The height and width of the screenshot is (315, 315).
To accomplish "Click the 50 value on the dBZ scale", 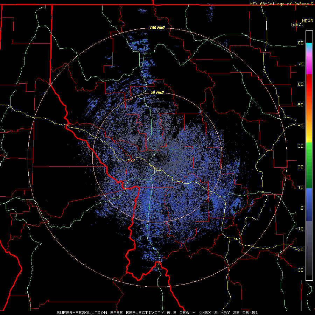I will click(301, 105).
